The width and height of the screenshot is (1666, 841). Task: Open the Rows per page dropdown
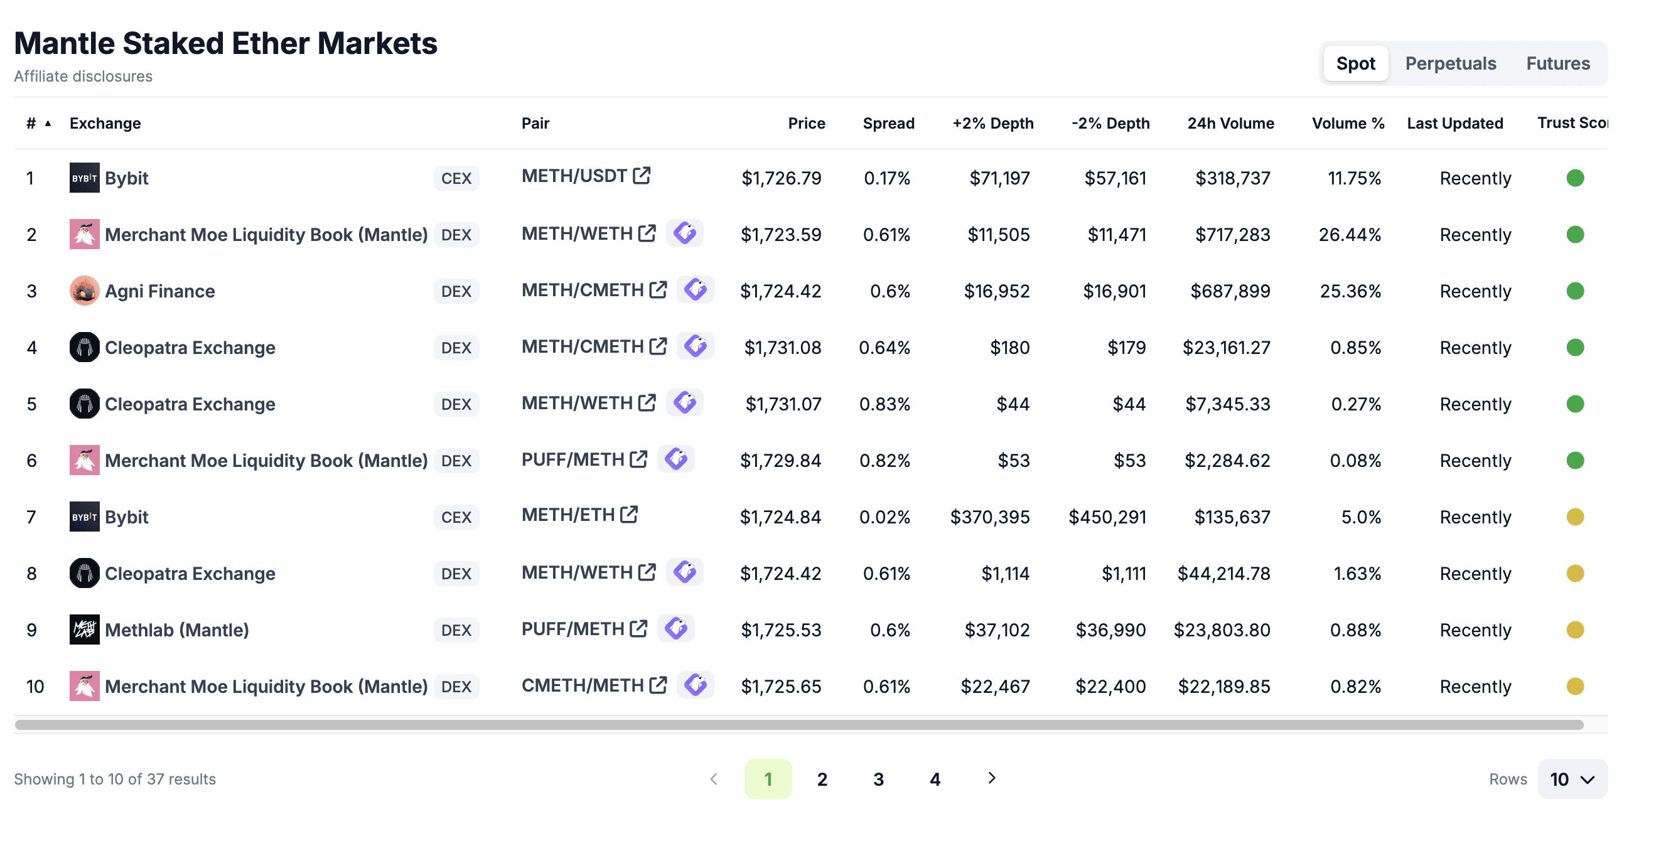click(x=1572, y=779)
